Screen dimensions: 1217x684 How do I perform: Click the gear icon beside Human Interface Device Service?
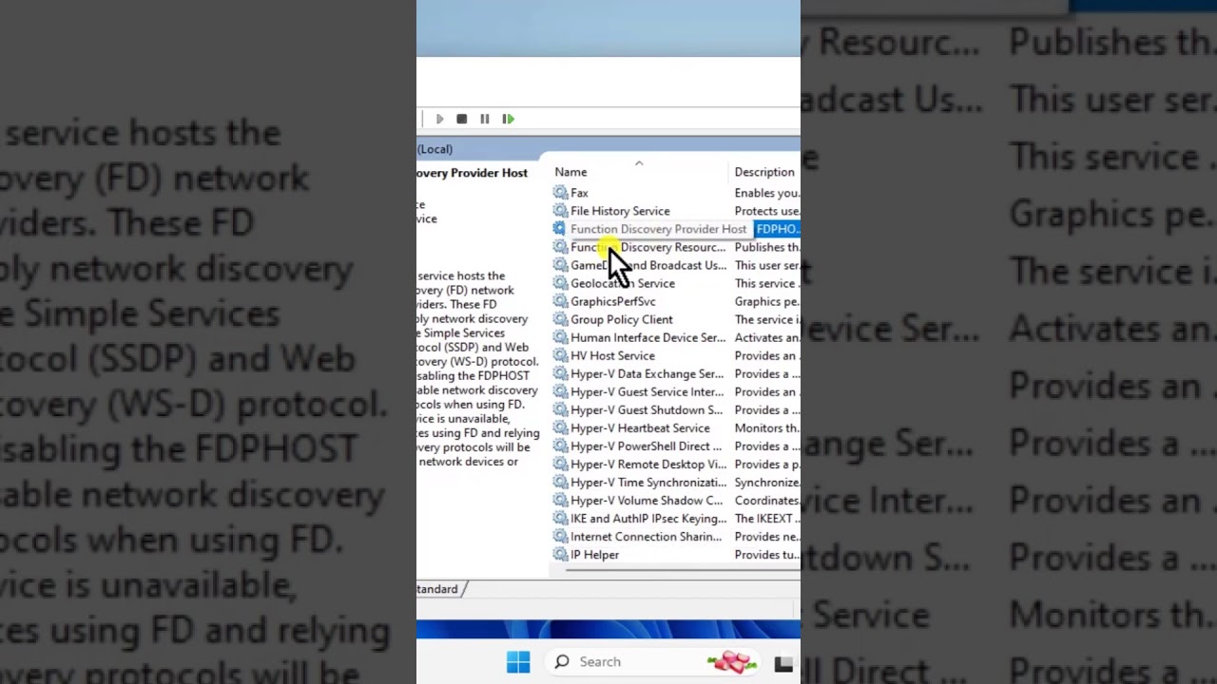coord(560,337)
